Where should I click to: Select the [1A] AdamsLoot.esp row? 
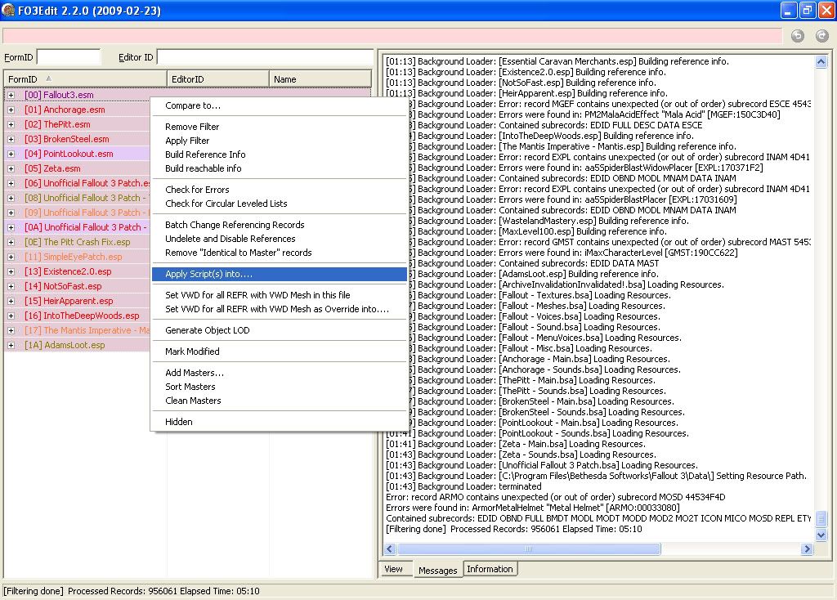coord(77,346)
